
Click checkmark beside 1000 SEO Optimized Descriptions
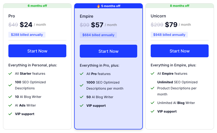[82, 85]
